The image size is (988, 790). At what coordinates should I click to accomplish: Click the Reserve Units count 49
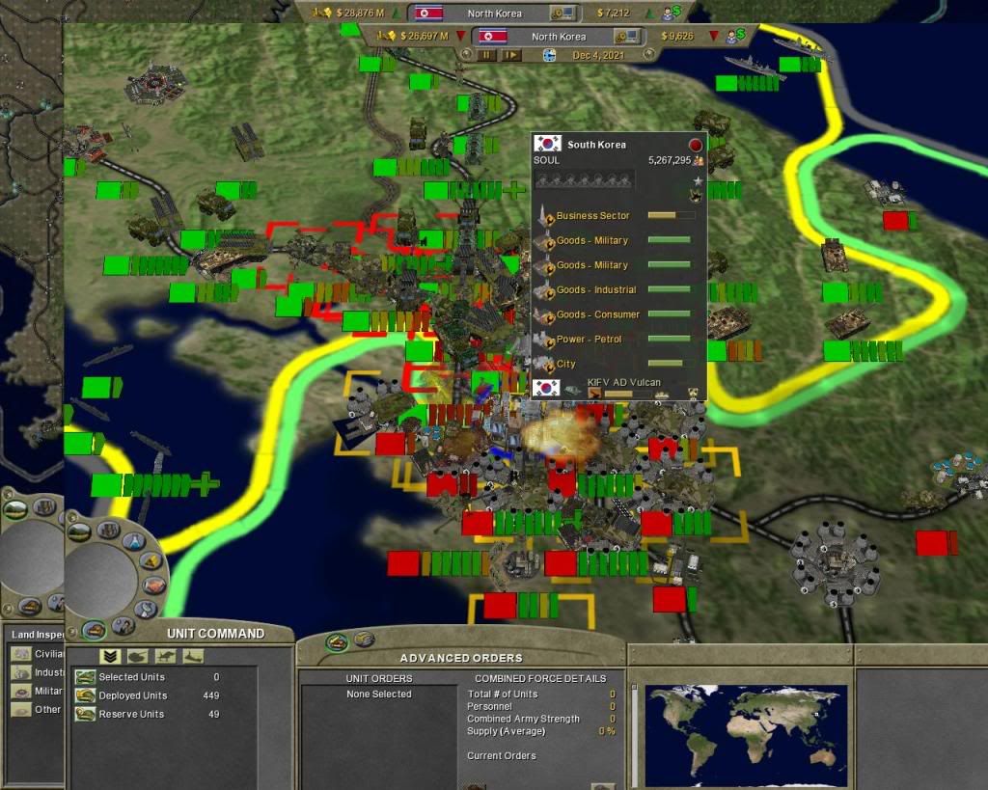(213, 714)
